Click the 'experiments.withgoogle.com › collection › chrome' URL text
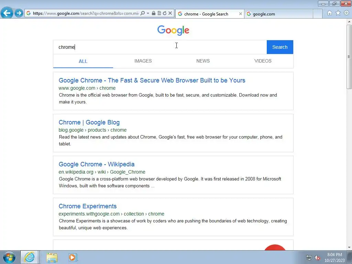 pyautogui.click(x=111, y=214)
